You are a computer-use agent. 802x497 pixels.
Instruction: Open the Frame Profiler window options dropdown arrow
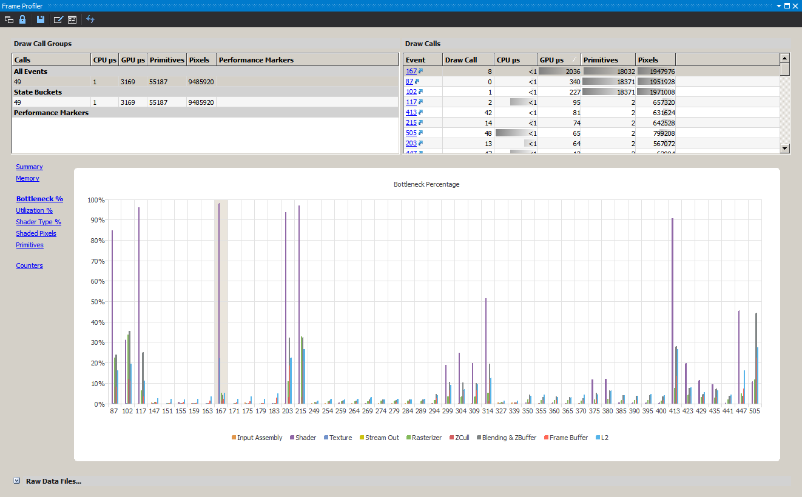(x=779, y=5)
